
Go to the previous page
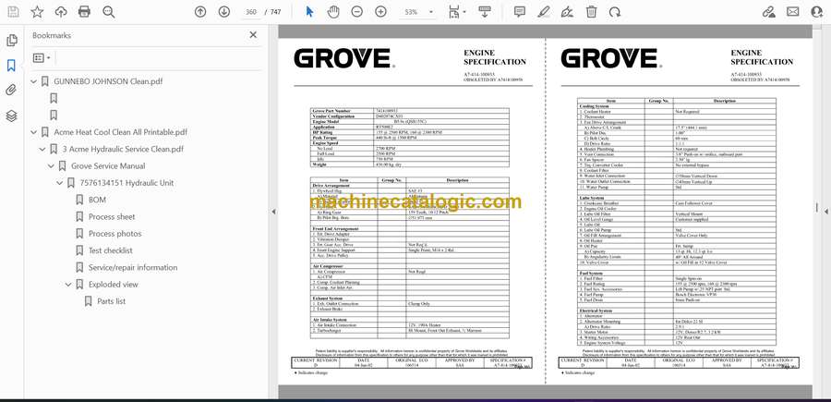pos(200,12)
